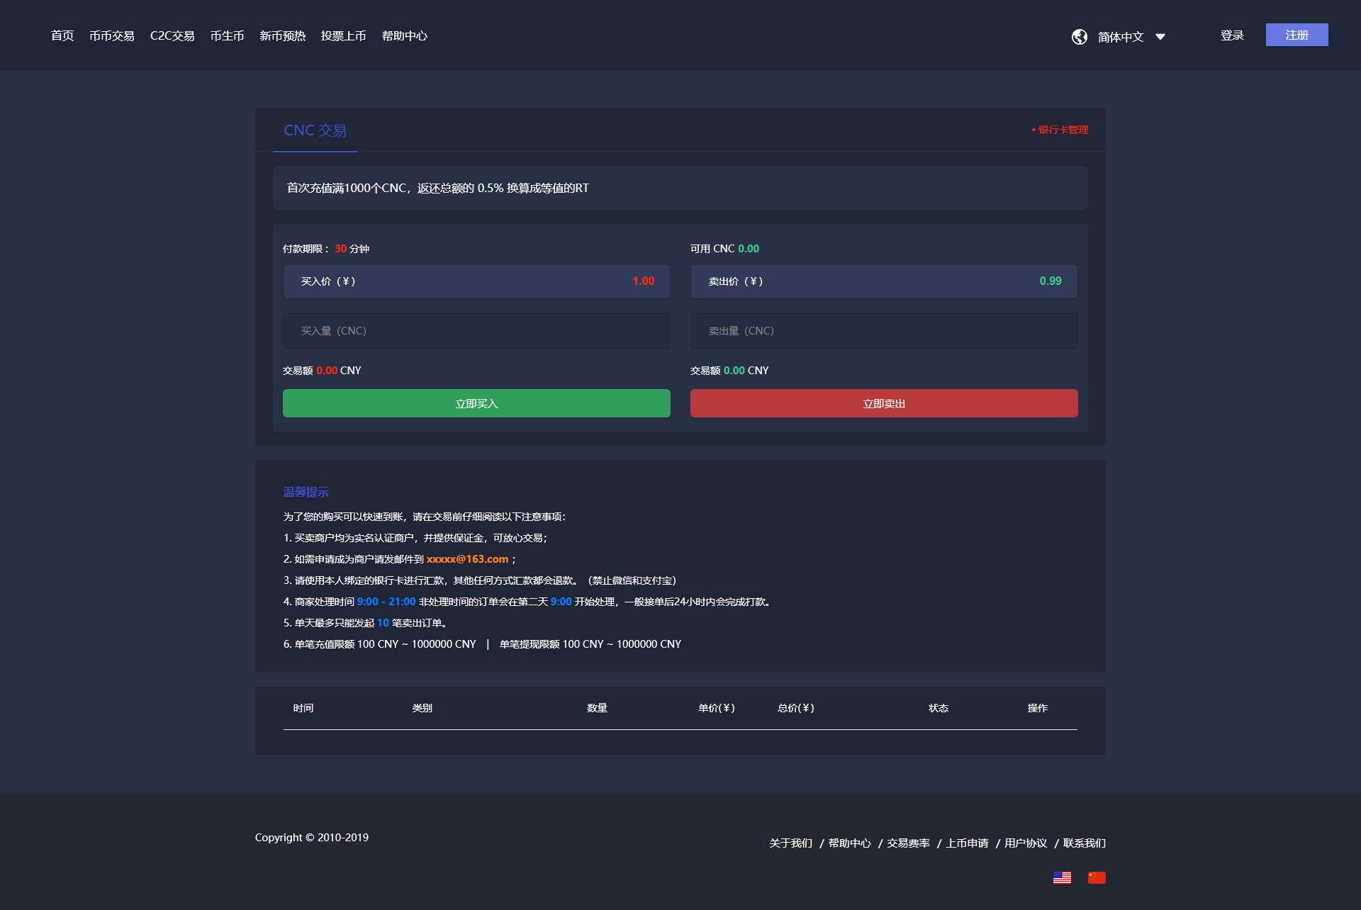Click the 卖出价 price field

[x=884, y=281]
